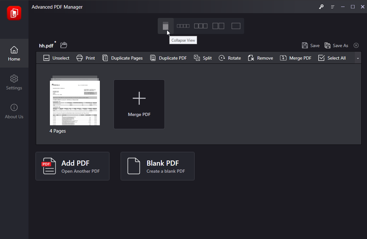Switch to the two-pages-per-row layout
Screen dimensions: 367x239
click(218, 26)
